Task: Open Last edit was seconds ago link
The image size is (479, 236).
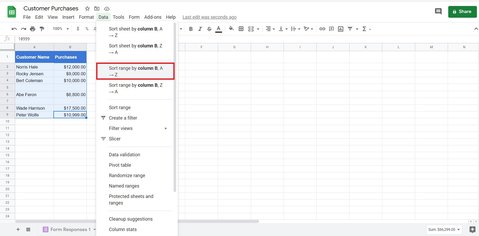Action: tap(209, 17)
